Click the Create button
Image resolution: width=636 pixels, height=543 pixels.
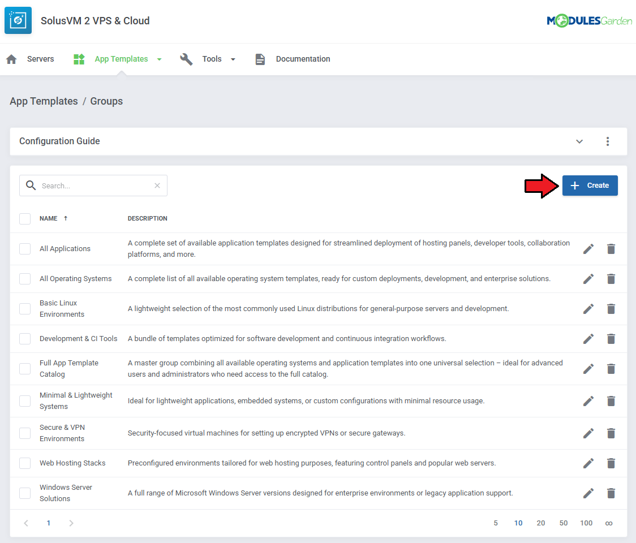590,186
